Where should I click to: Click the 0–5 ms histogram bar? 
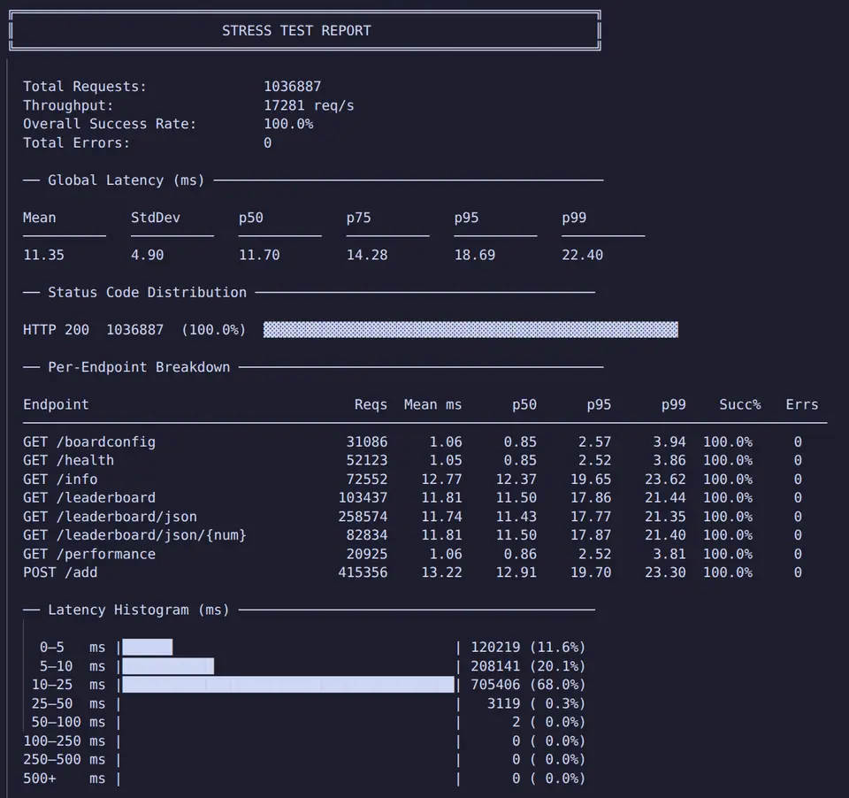(148, 647)
